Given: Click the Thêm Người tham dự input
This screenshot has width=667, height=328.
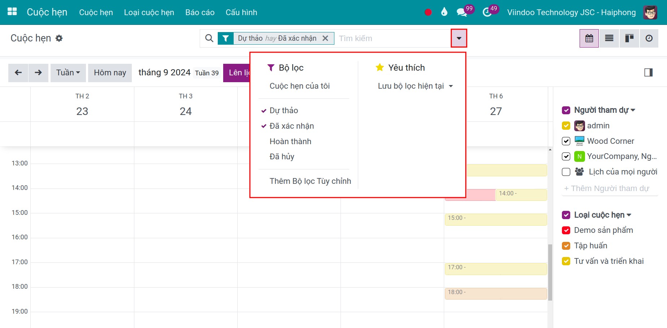Looking at the screenshot, I should pos(610,189).
